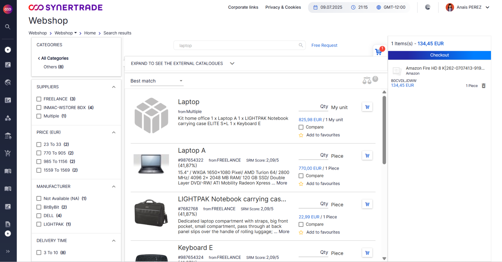Select price range 23 To 33

coord(39,145)
